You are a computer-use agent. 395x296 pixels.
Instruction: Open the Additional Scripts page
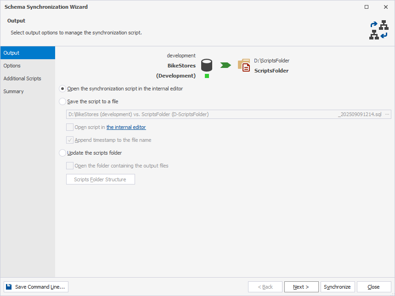click(x=22, y=78)
